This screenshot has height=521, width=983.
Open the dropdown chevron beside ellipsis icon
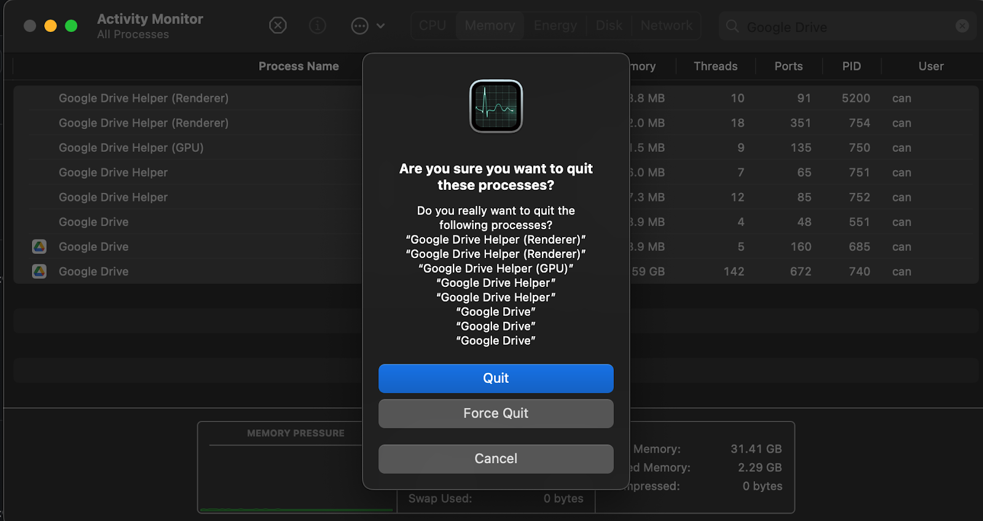(380, 26)
